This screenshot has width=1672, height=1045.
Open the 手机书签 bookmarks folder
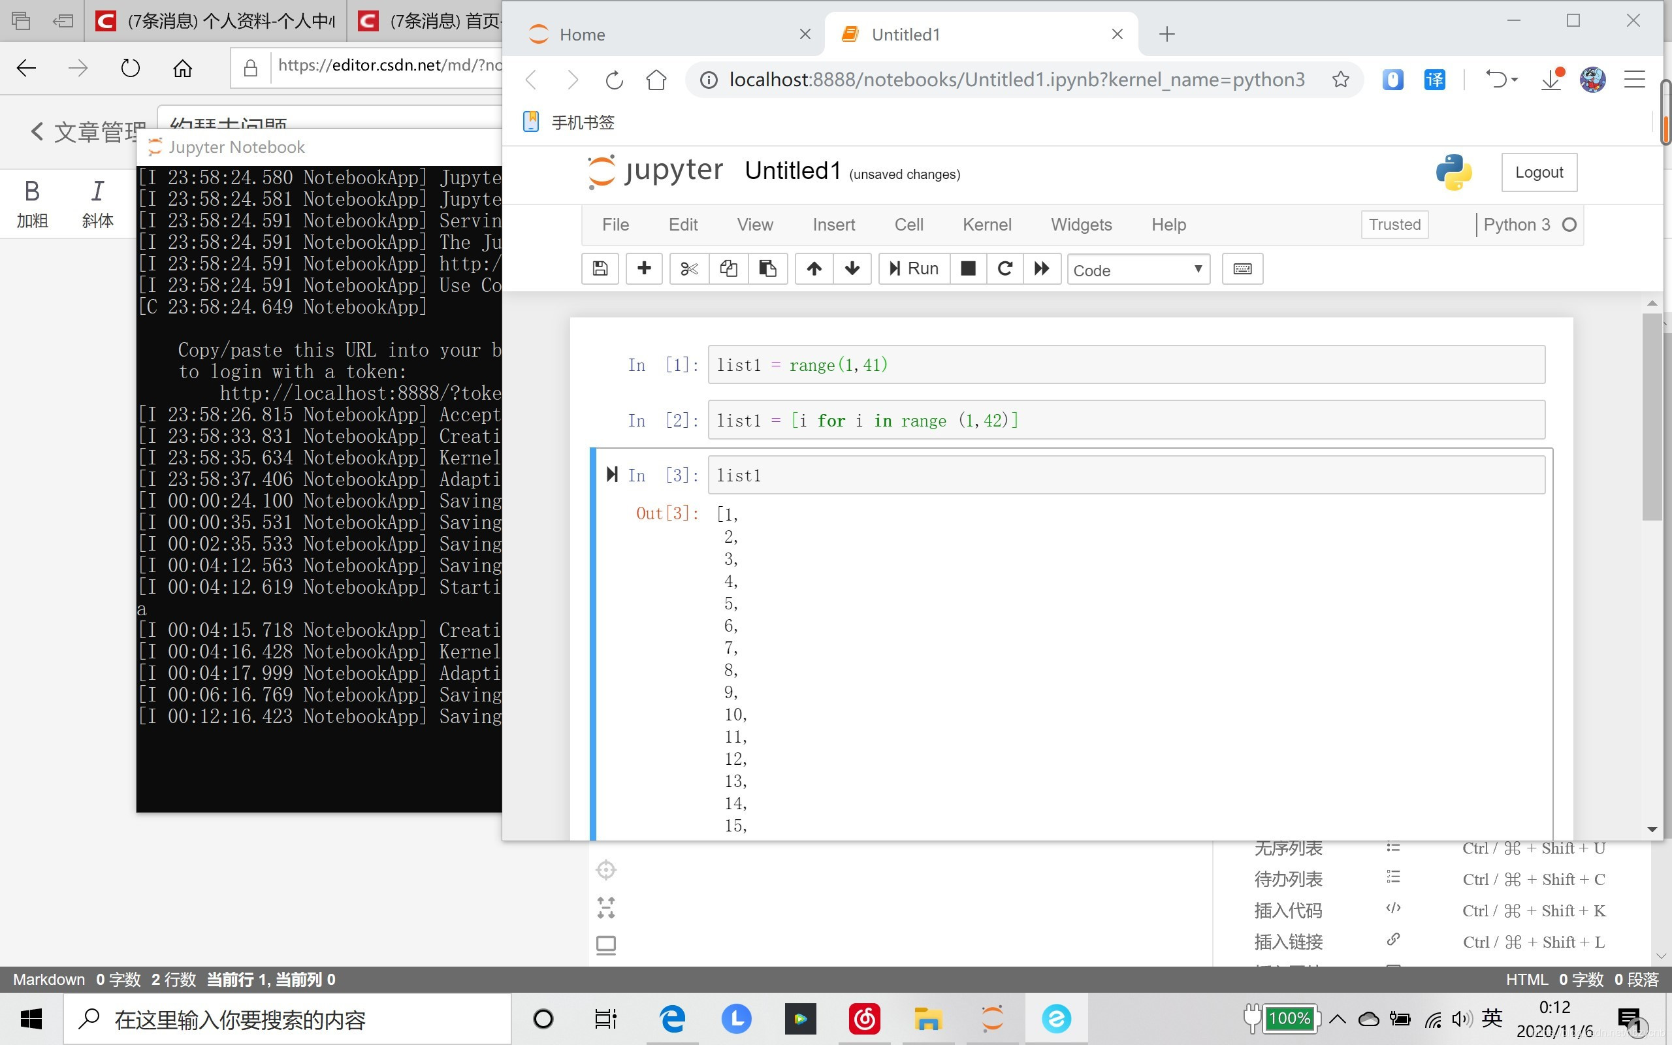click(569, 122)
